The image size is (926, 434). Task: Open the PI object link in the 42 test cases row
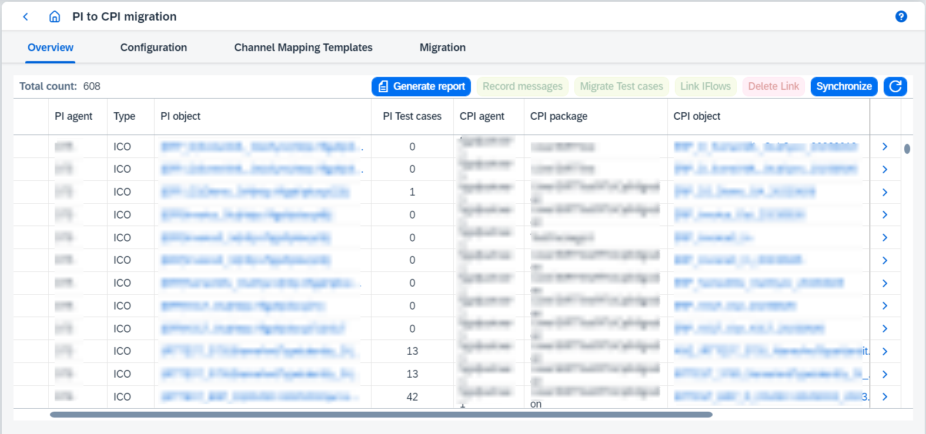[x=259, y=397]
